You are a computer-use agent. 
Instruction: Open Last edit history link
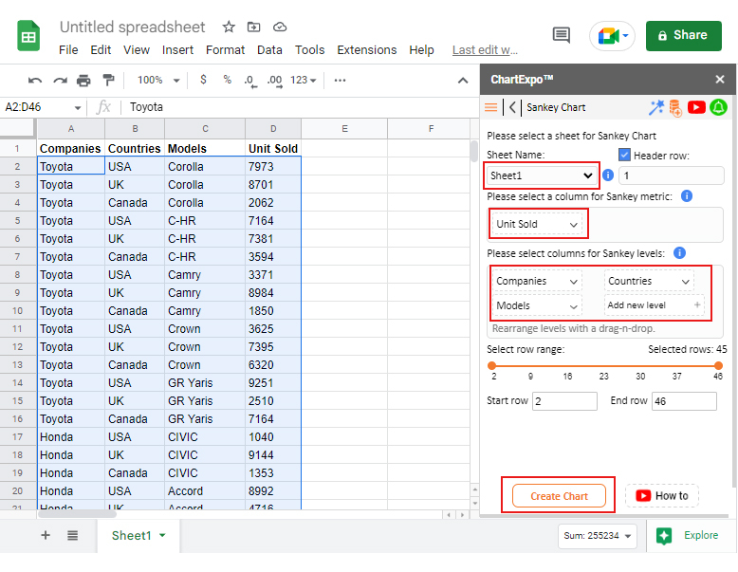coord(485,50)
